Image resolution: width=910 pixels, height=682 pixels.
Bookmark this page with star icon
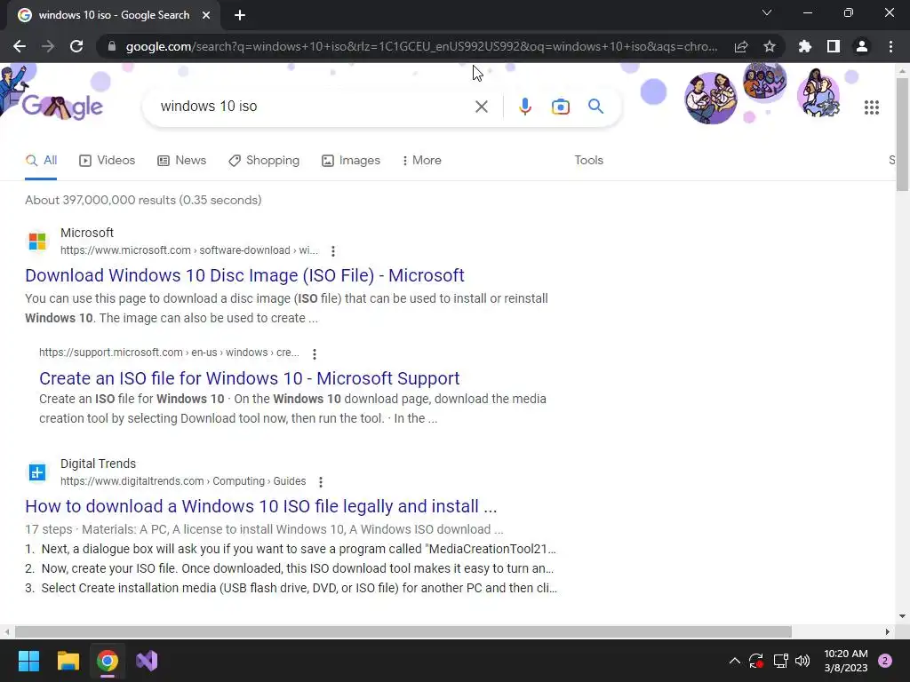coord(770,46)
